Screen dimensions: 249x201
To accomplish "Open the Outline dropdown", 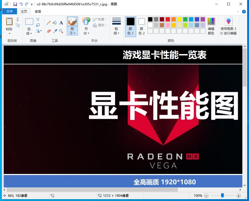I will 100,19.
